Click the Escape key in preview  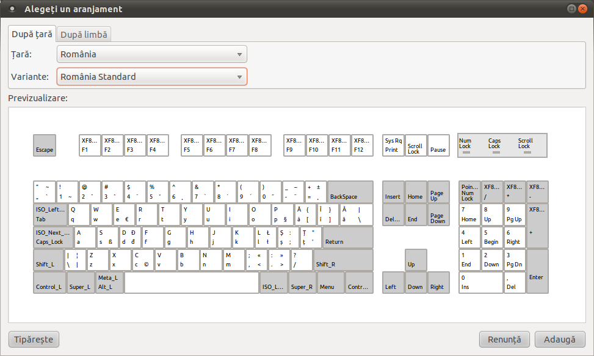[45, 145]
